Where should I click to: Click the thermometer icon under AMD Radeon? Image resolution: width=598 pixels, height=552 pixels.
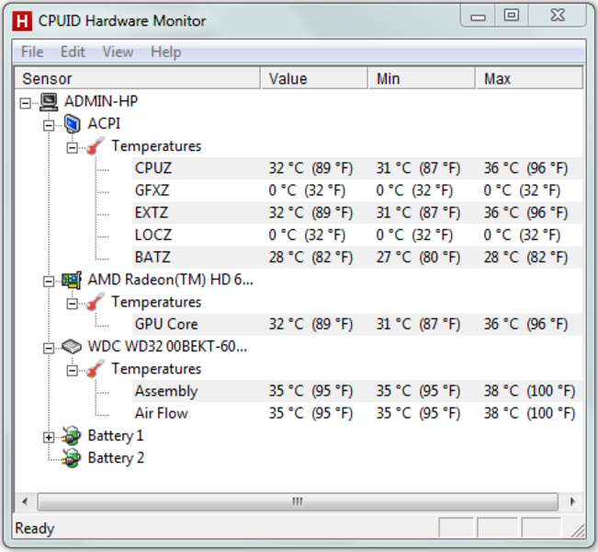coord(95,302)
